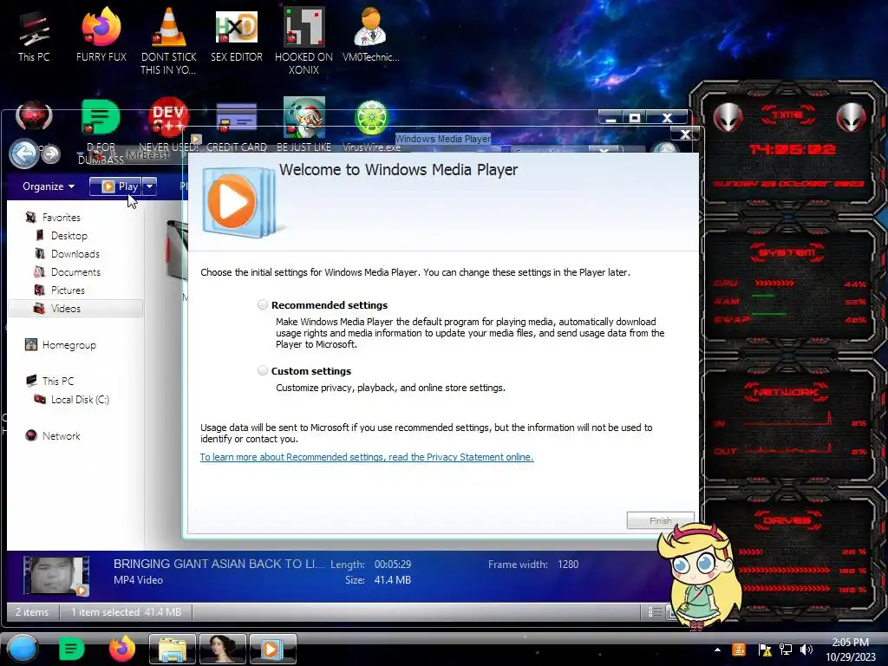Click the Finish button in setup dialog
The width and height of the screenshot is (888, 666).
pyautogui.click(x=660, y=520)
